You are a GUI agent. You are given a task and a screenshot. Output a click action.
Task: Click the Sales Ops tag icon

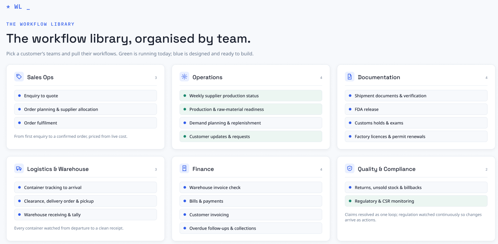[19, 77]
